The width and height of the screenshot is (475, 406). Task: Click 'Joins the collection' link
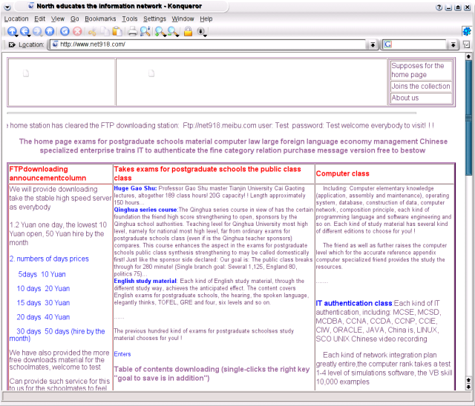click(421, 86)
